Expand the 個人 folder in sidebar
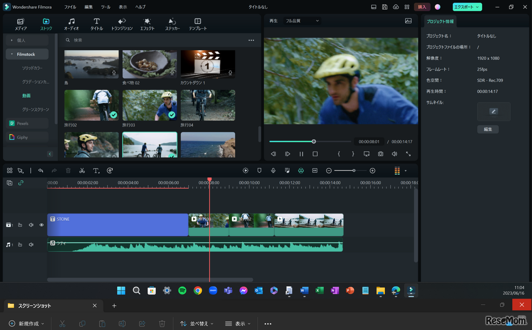 point(12,40)
